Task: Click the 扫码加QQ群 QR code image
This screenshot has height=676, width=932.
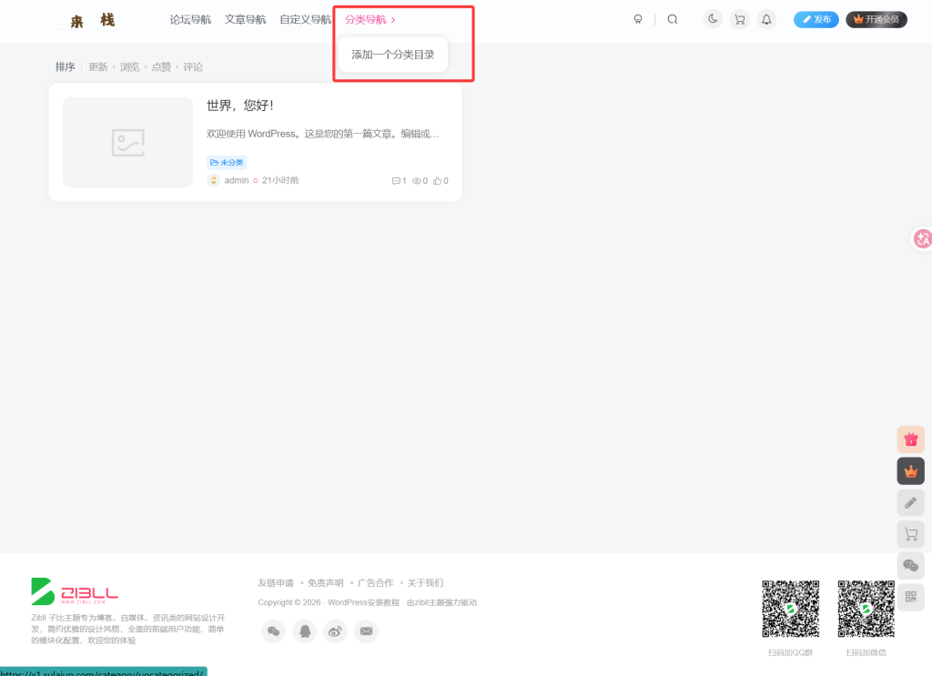Action: [791, 609]
